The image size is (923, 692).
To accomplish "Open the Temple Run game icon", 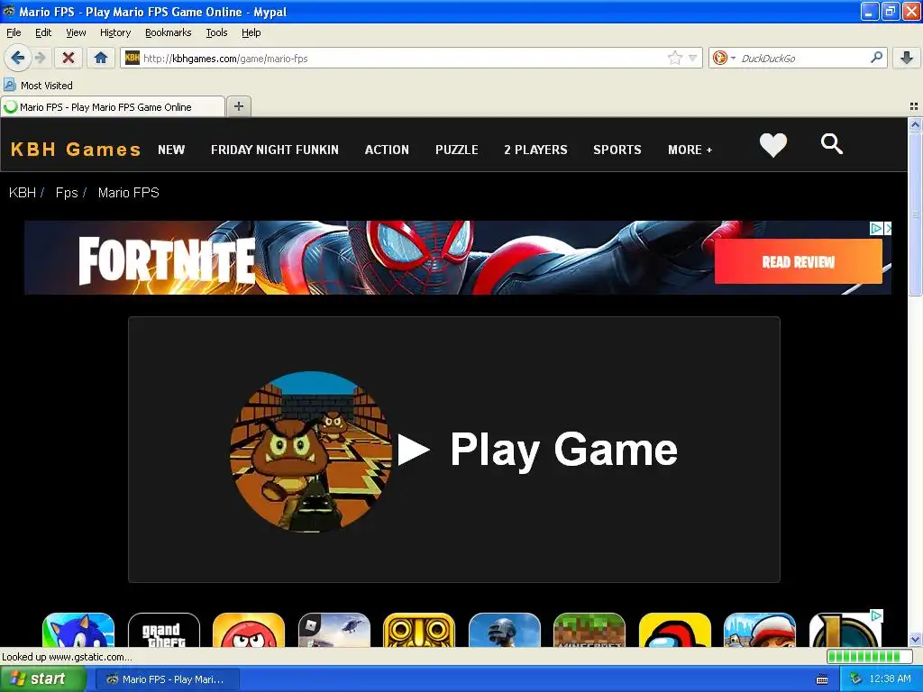I will pos(419,630).
